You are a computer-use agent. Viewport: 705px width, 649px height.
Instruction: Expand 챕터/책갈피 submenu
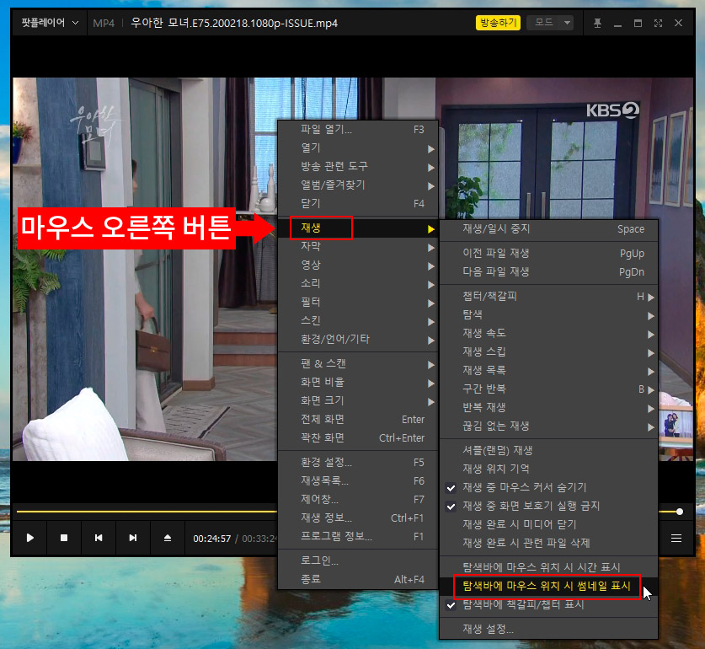(x=548, y=297)
